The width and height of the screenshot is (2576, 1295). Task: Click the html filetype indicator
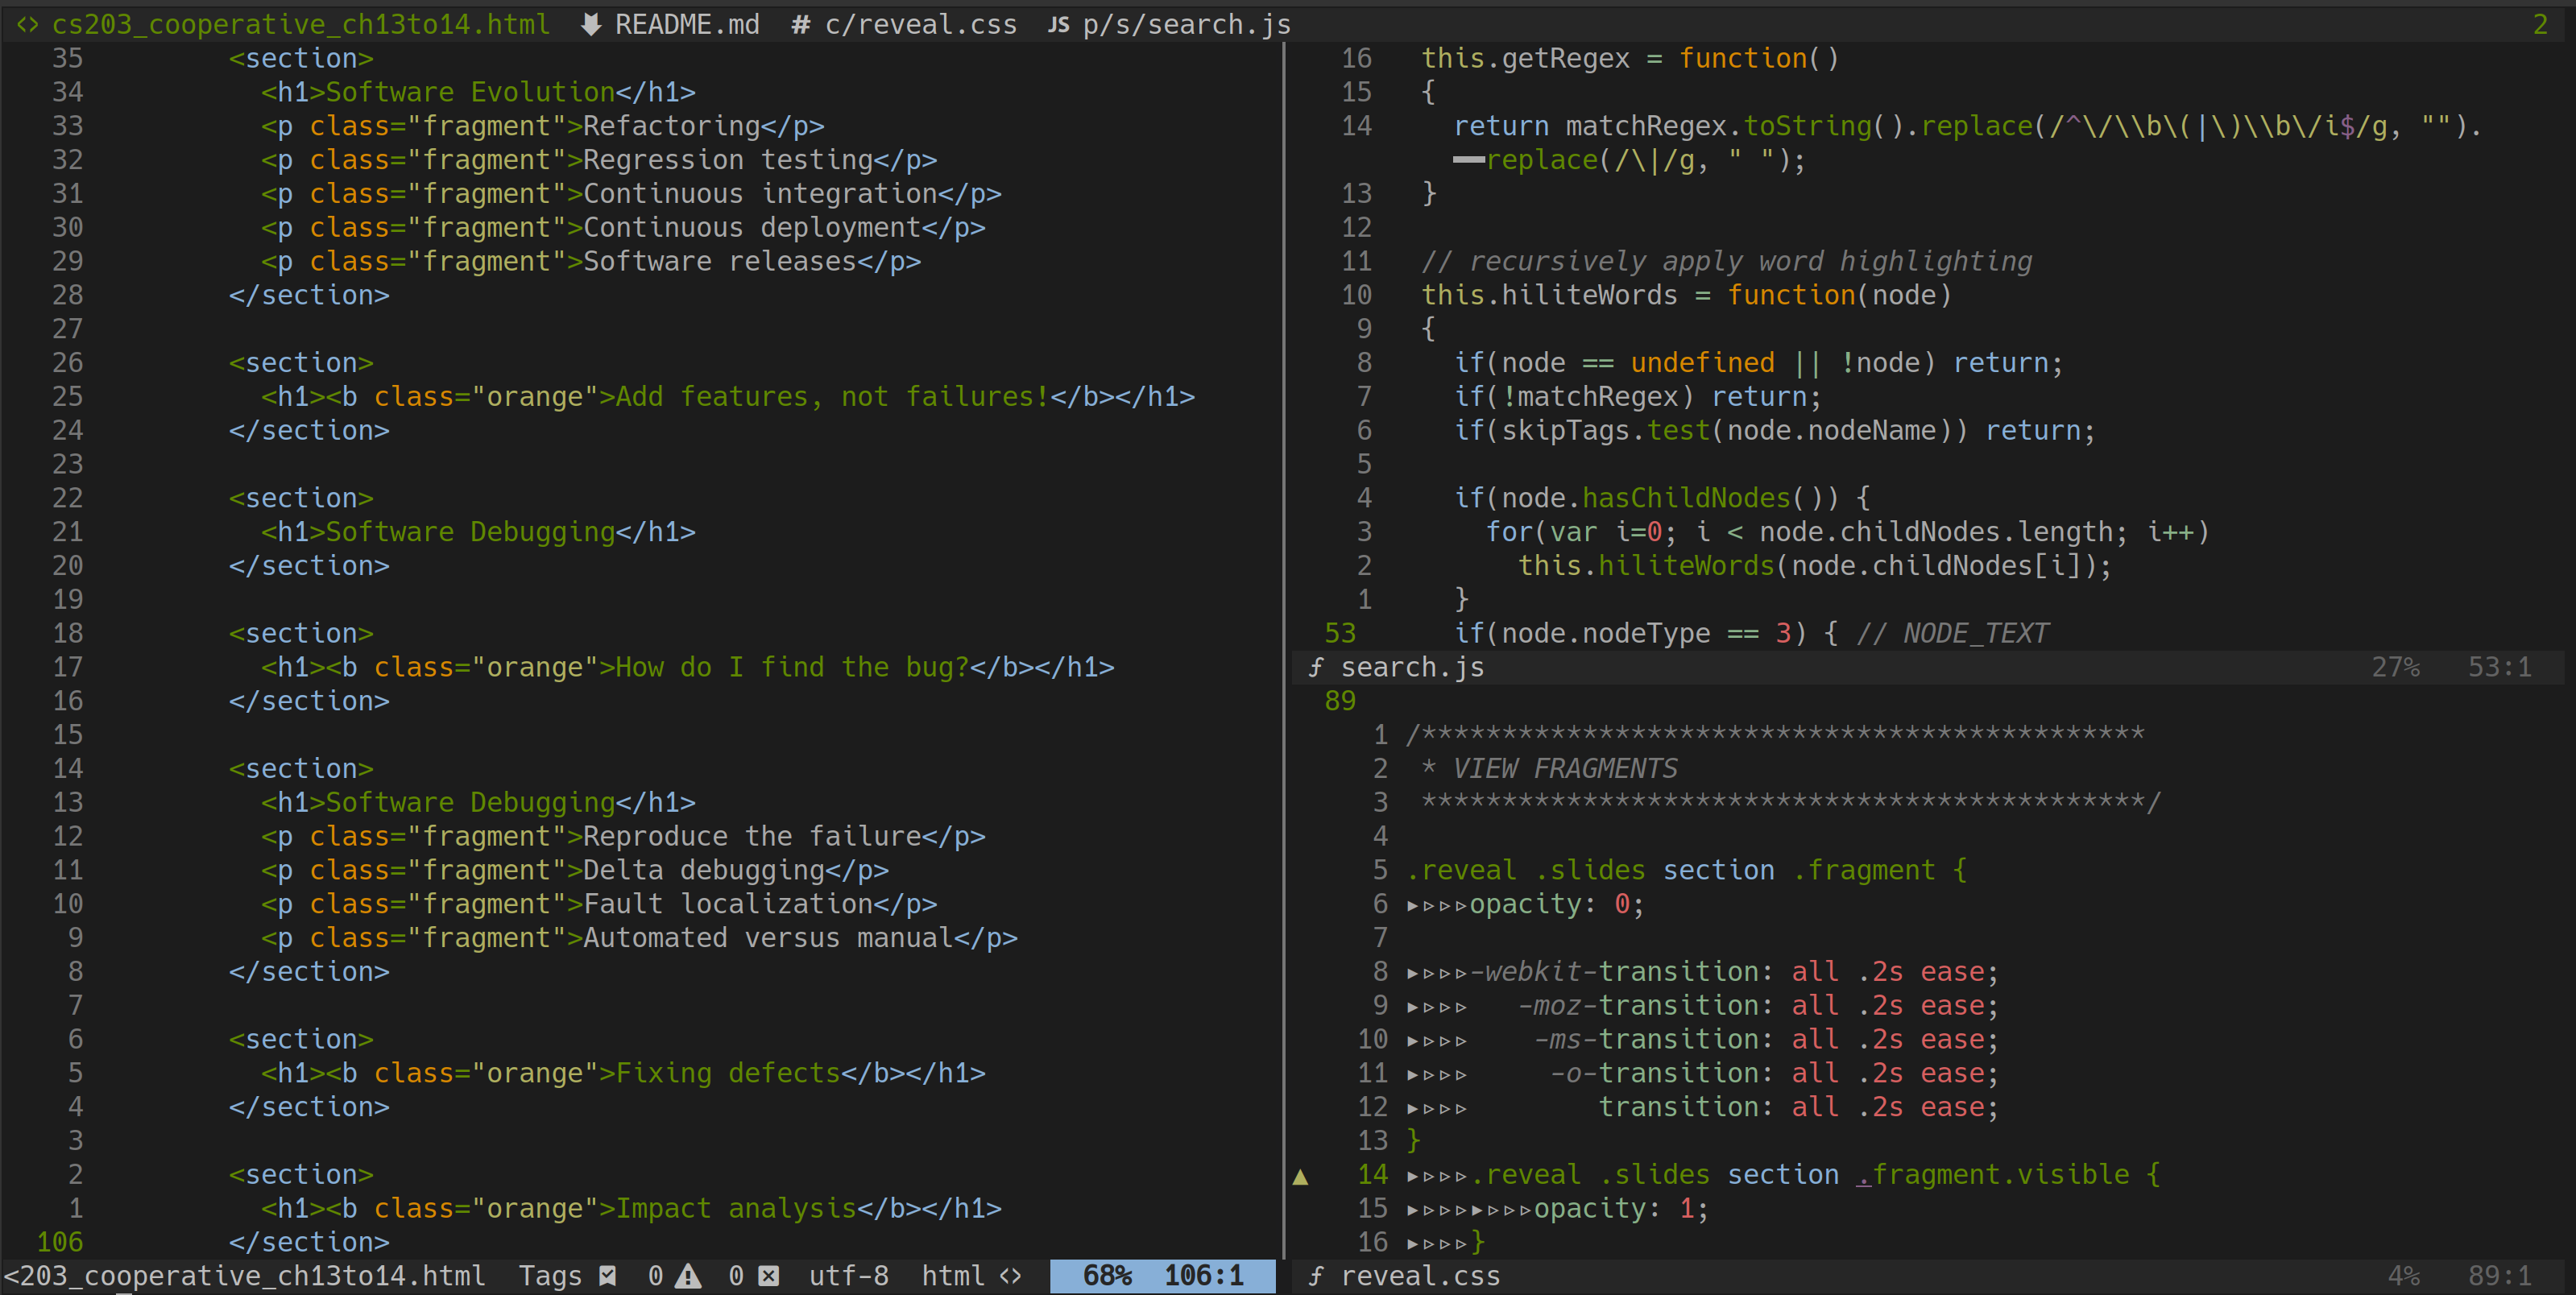(953, 1276)
